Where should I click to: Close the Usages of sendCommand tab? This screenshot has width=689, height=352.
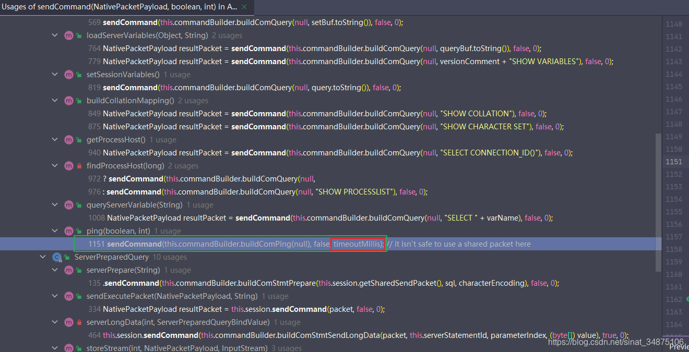click(x=245, y=7)
